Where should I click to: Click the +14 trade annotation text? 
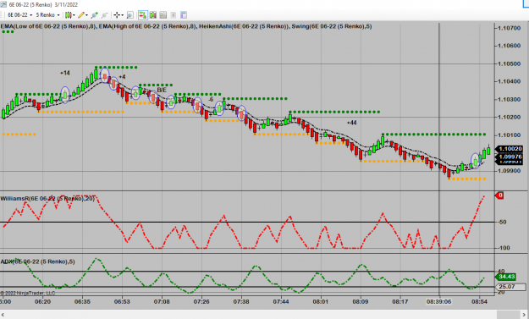pyautogui.click(x=65, y=73)
